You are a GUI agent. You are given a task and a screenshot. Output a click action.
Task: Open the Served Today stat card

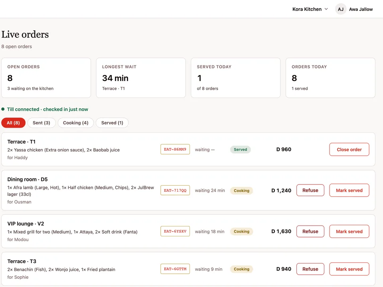(x=236, y=78)
